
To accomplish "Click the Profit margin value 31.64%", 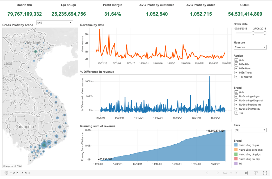I will [x=113, y=14].
